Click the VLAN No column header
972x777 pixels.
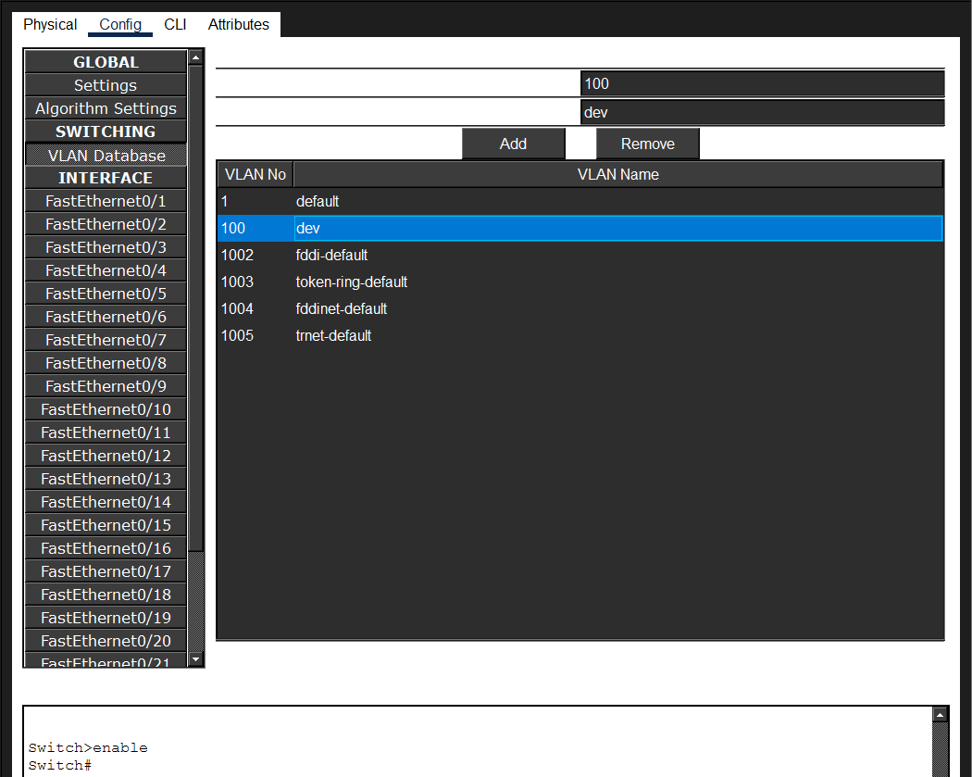pyautogui.click(x=255, y=174)
